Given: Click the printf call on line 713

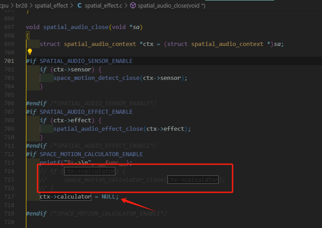Looking at the screenshot, I should (x=50, y=162).
